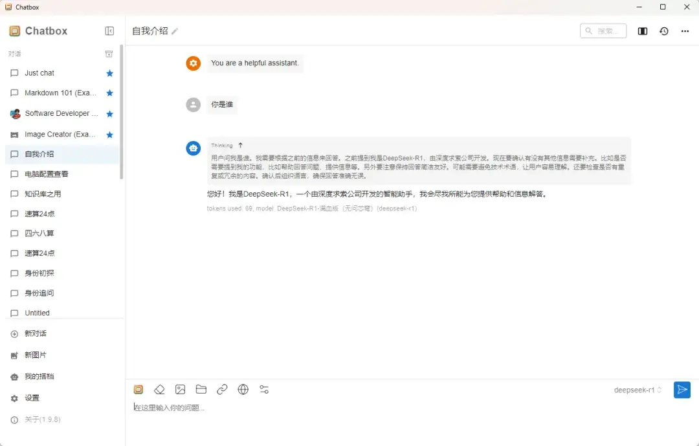The image size is (699, 446).
Task: Open the Software Developer conversation
Action: tap(62, 114)
